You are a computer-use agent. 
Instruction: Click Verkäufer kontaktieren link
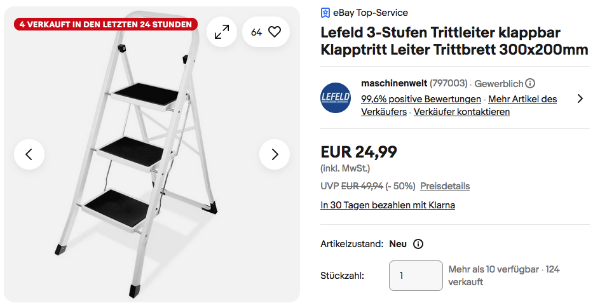(x=461, y=112)
